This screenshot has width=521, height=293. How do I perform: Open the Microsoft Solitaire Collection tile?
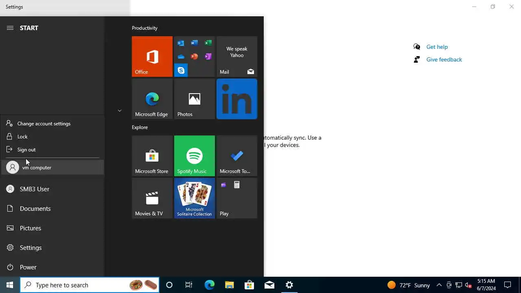pyautogui.click(x=195, y=198)
